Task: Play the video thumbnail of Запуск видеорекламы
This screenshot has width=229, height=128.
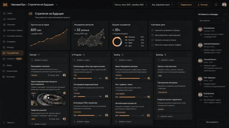Action: point(48,98)
